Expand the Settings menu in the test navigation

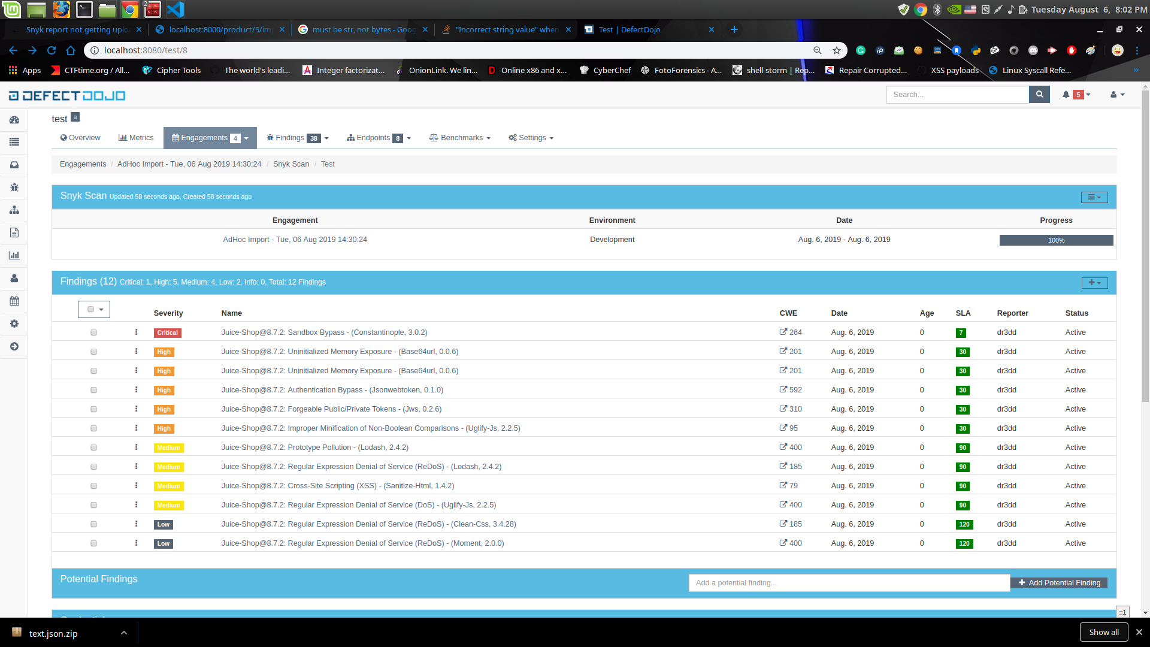click(x=531, y=138)
